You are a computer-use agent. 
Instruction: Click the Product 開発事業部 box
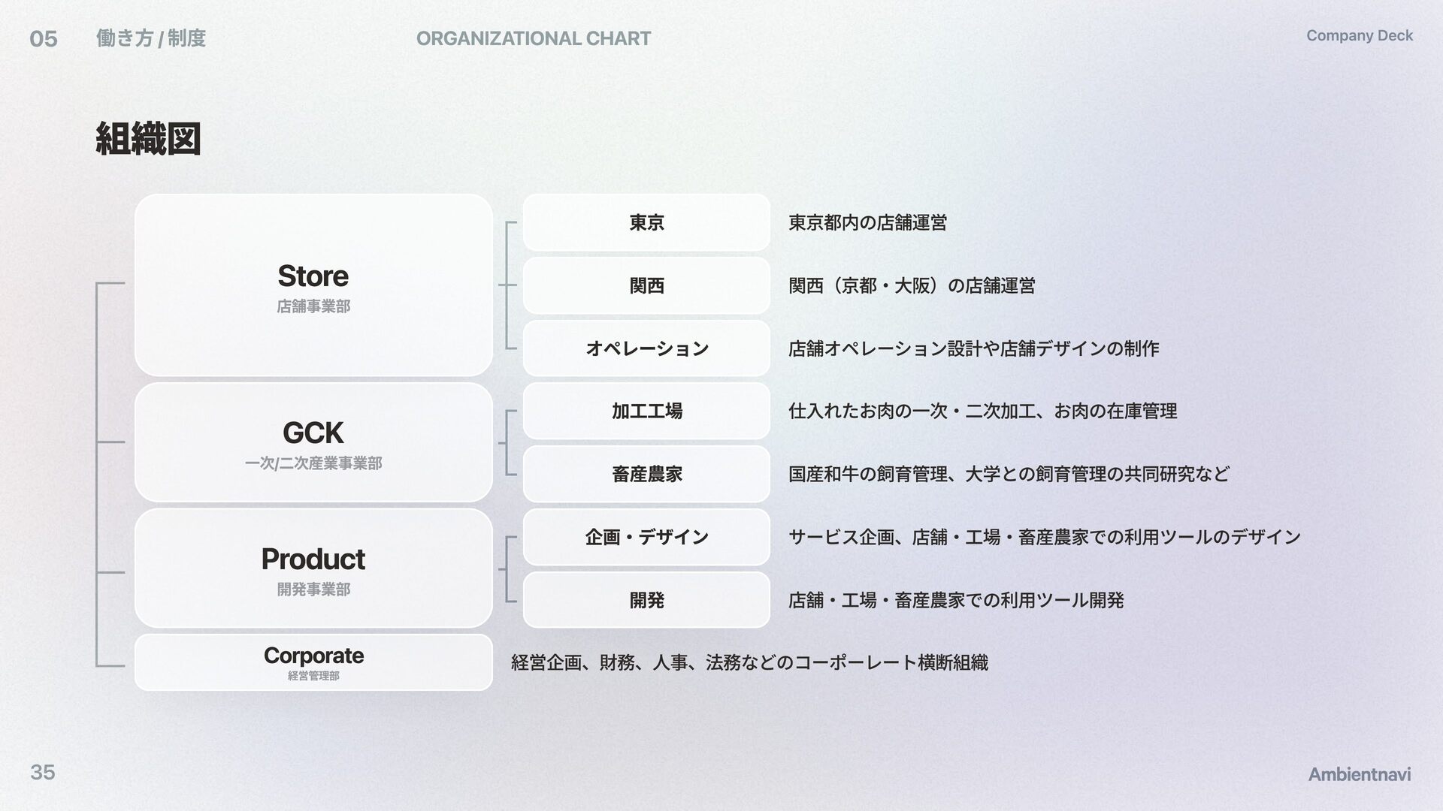(313, 568)
